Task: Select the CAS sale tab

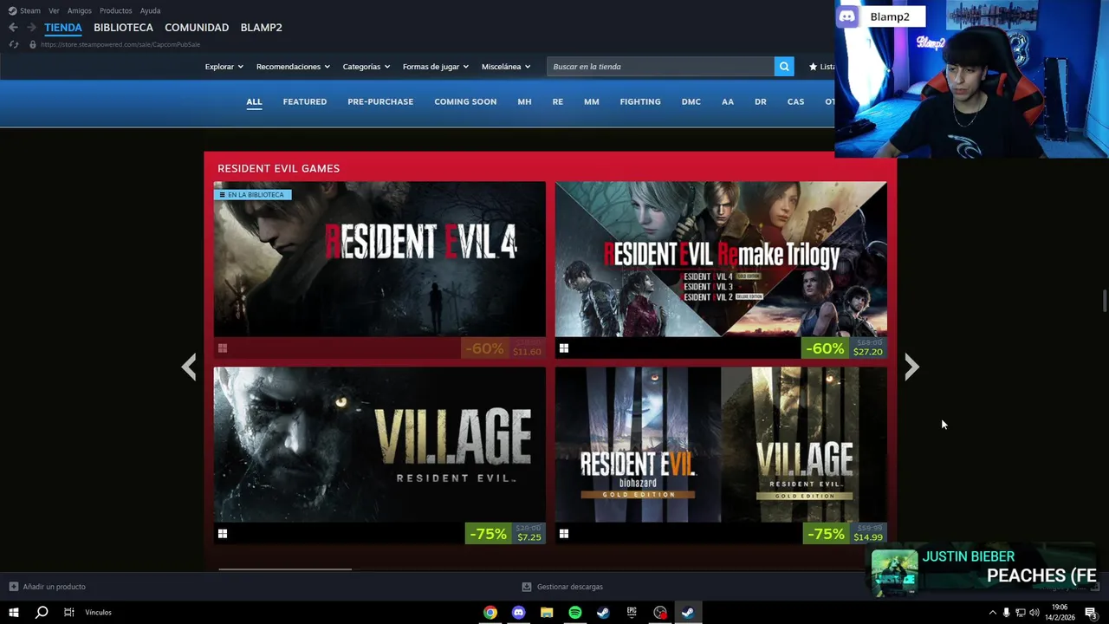Action: click(795, 101)
